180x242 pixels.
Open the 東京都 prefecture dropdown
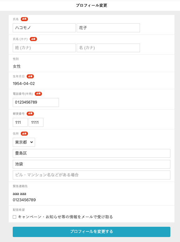24,142
